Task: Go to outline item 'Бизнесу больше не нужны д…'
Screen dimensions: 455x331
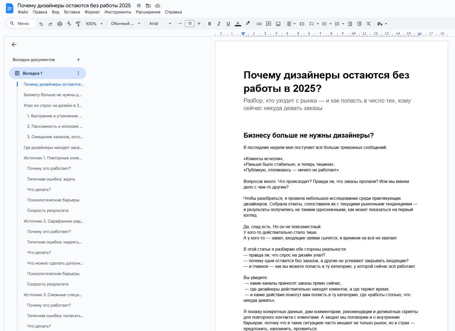Action: [53, 95]
